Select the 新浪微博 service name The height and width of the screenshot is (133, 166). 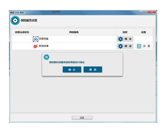click(x=44, y=46)
